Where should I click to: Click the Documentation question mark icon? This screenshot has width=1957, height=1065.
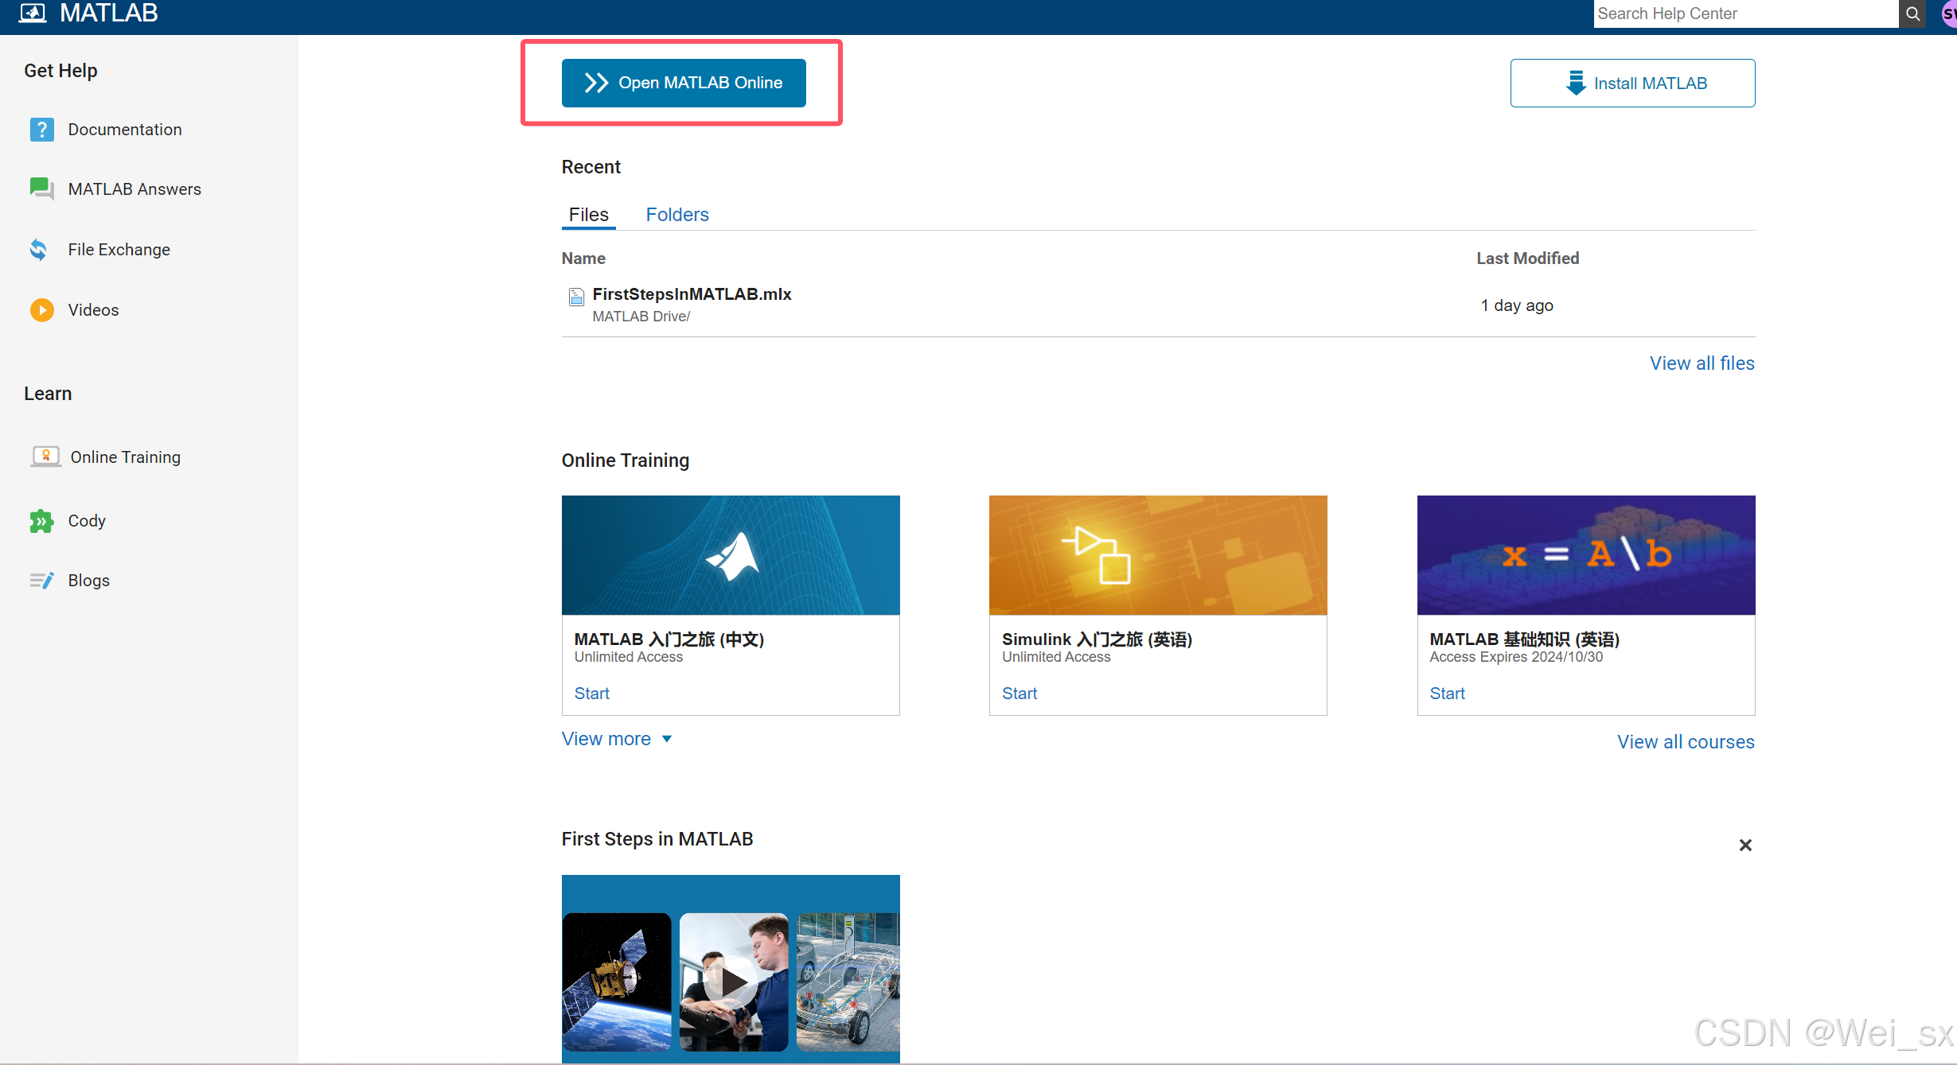[41, 130]
